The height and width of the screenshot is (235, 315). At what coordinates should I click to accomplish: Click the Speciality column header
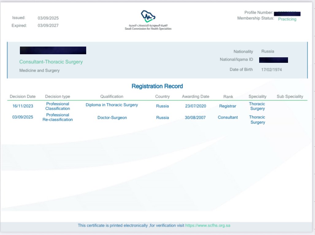tap(257, 96)
